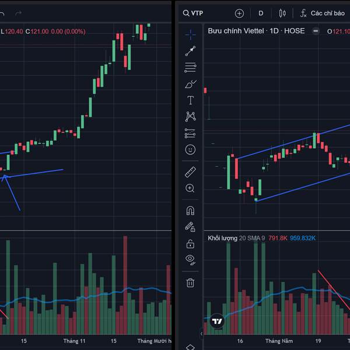This screenshot has height=350, width=350.
Task: Open the candlestick chart style menu
Action: pos(282,13)
